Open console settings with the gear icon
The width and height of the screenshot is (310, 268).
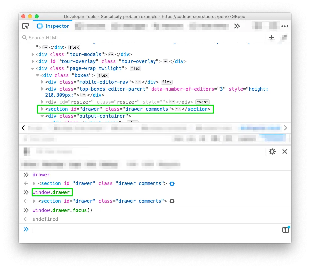[x=272, y=151]
